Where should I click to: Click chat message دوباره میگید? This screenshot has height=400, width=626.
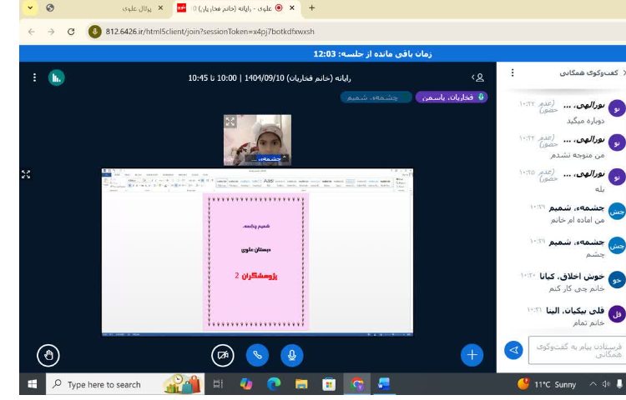pos(586,120)
